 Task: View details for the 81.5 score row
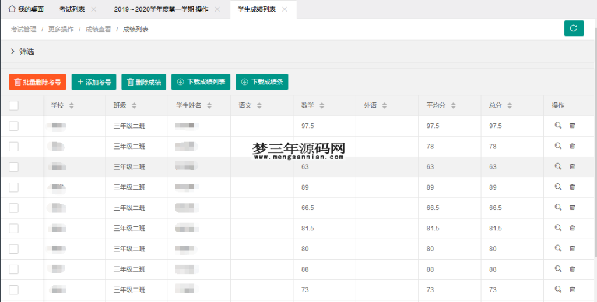(558, 228)
